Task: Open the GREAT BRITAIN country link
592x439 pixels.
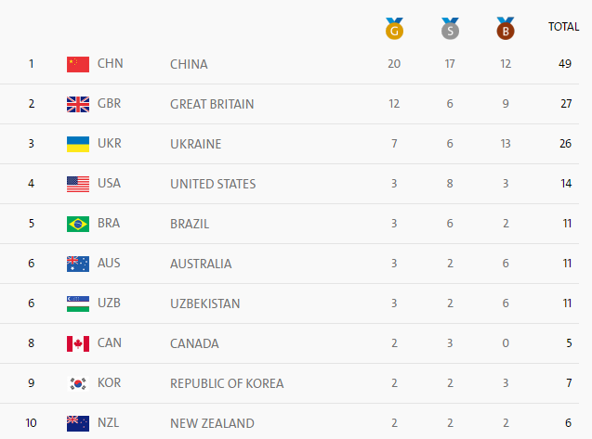Action: (x=212, y=104)
